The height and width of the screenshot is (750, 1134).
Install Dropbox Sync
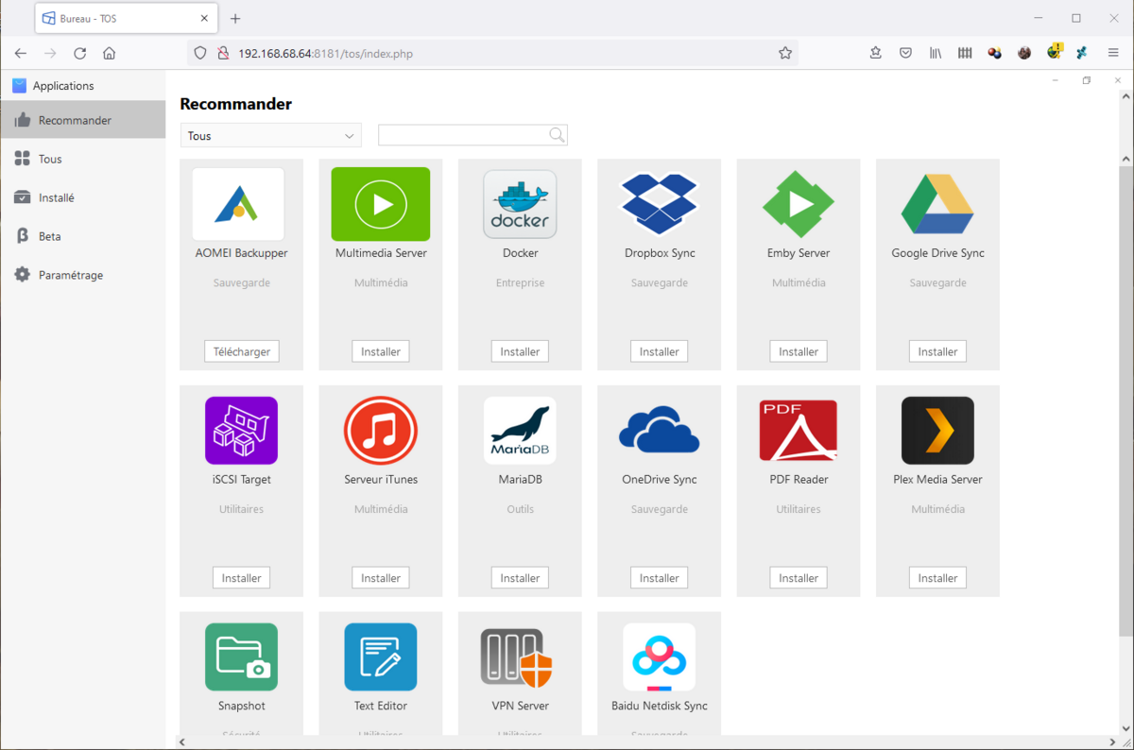[660, 351]
